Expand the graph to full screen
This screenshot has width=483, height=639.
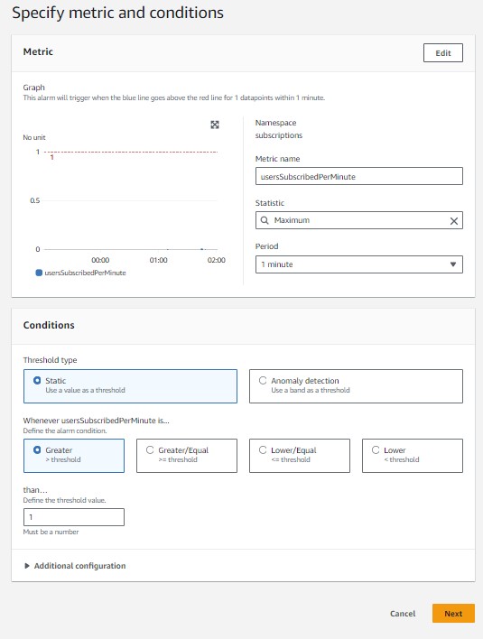215,125
